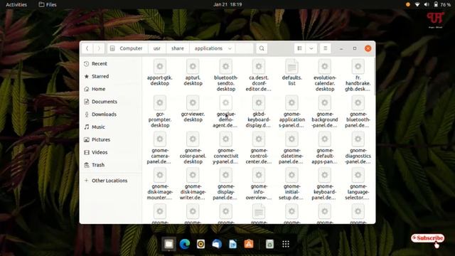Navigate to share in path bar

click(178, 48)
